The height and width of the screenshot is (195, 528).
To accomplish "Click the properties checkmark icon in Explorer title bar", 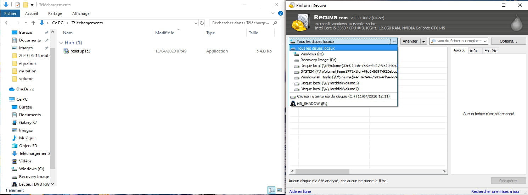I will pyautogui.click(x=18, y=5).
